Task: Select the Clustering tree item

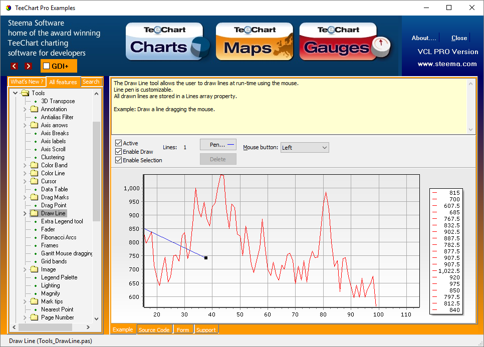Action: [x=53, y=157]
